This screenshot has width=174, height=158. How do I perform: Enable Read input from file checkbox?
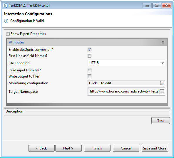[89, 70]
